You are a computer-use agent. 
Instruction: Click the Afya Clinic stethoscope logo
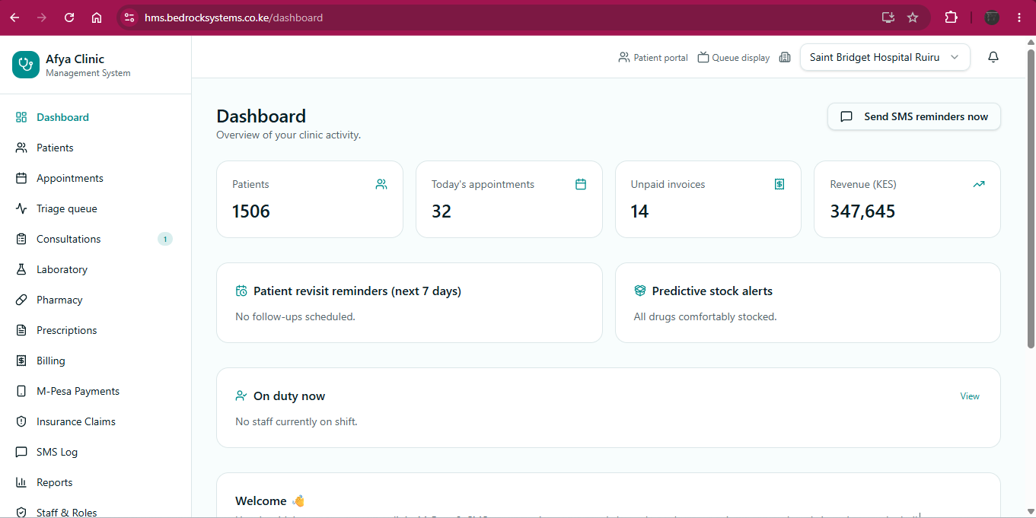click(26, 65)
